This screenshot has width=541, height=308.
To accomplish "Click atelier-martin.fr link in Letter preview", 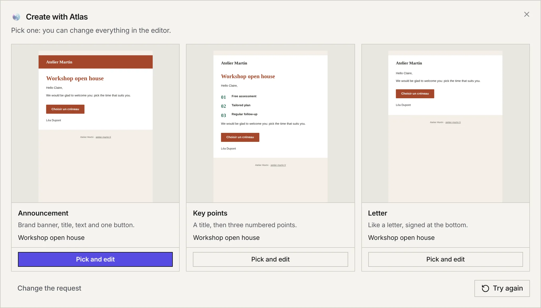I will coord(453,122).
